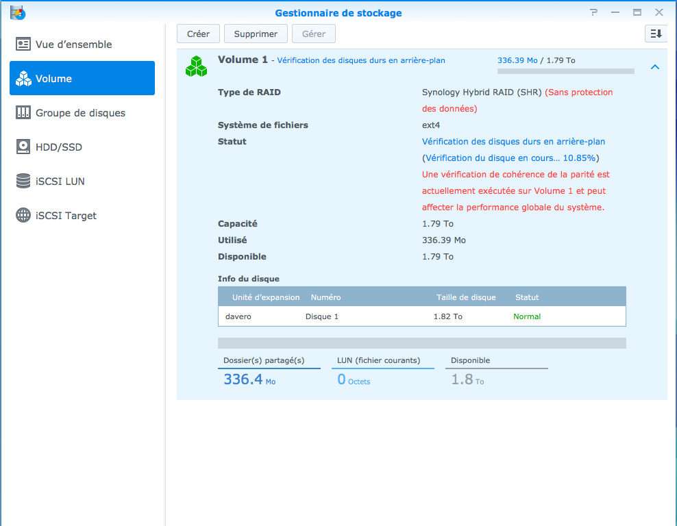Click the Statut column header in disk table

[x=527, y=297]
